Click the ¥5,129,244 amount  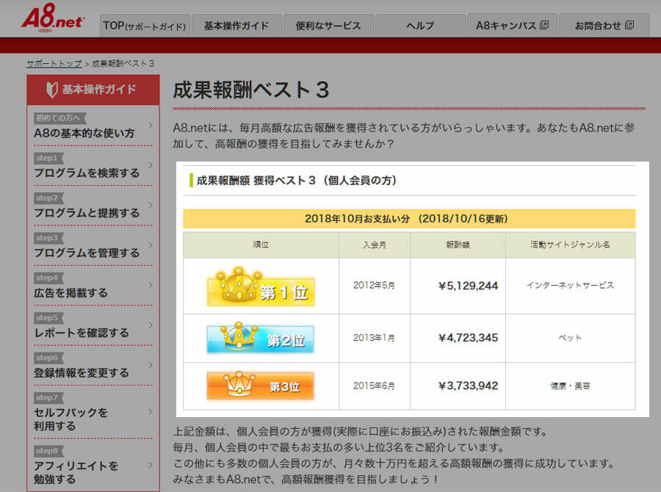[469, 286]
